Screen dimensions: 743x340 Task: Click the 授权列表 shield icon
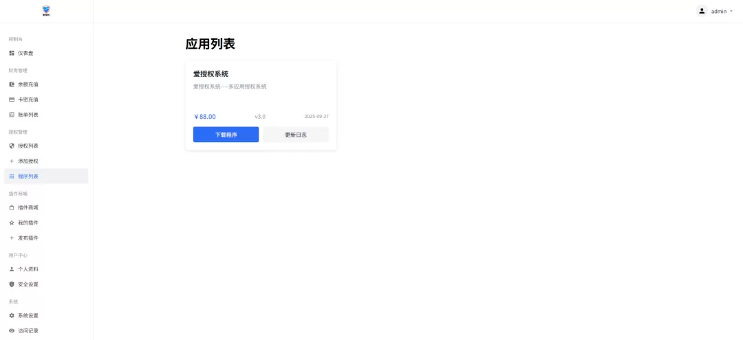point(12,146)
